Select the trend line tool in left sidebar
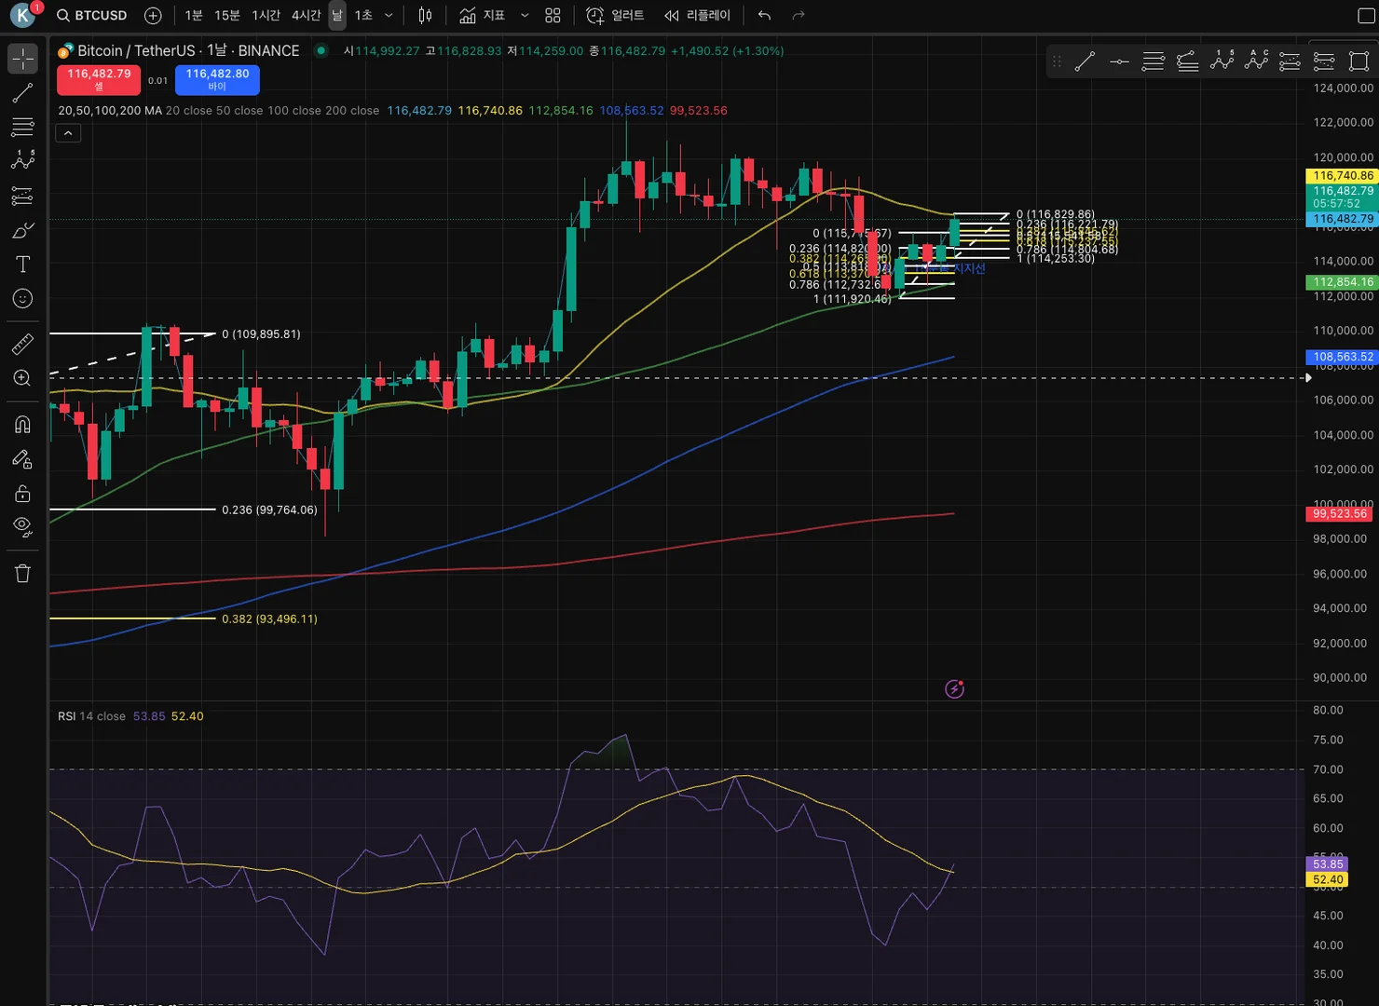The width and height of the screenshot is (1379, 1006). (22, 92)
